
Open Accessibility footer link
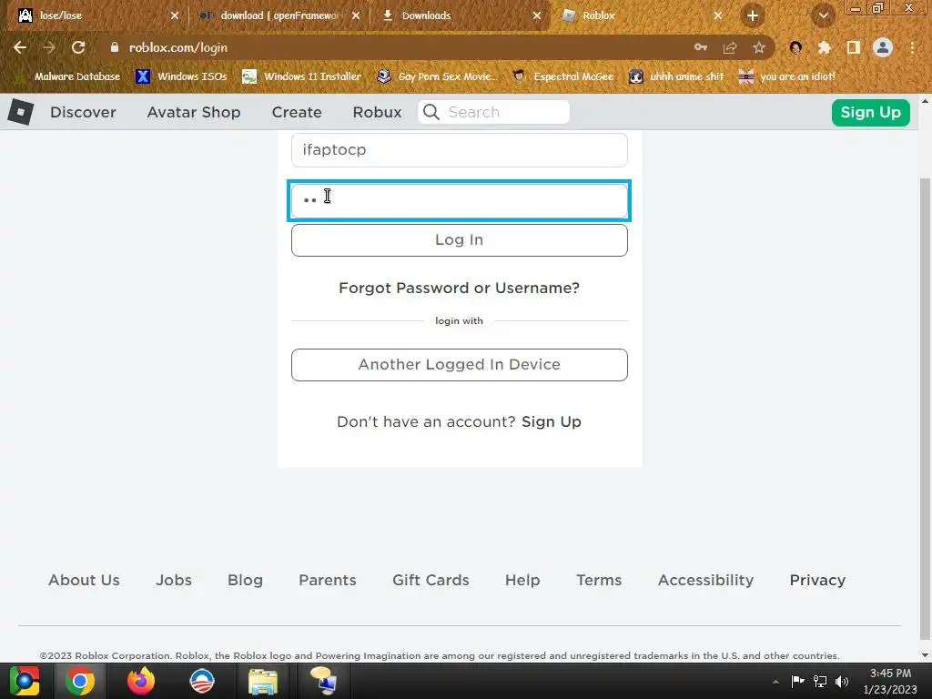point(705,580)
